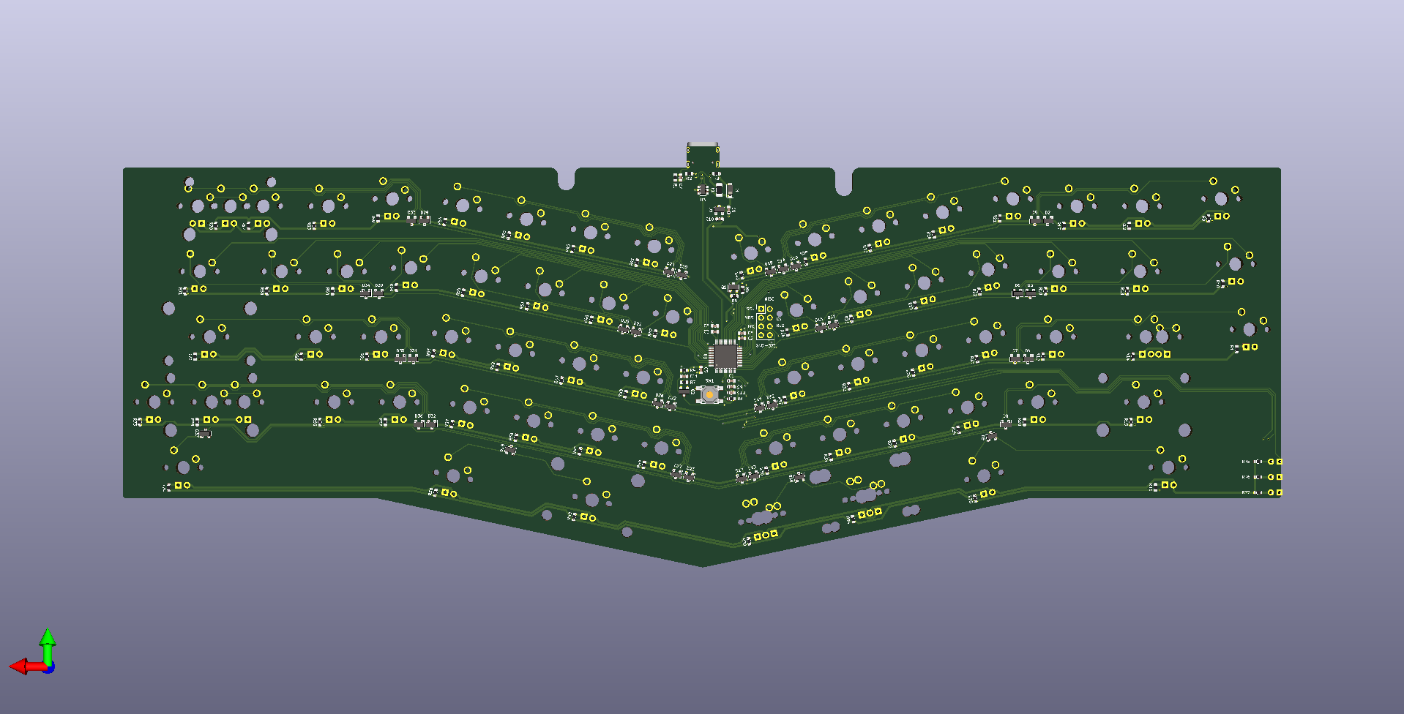Select the Q1 transistor above the microcontroller
Image resolution: width=1404 pixels, height=714 pixels.
click(733, 288)
